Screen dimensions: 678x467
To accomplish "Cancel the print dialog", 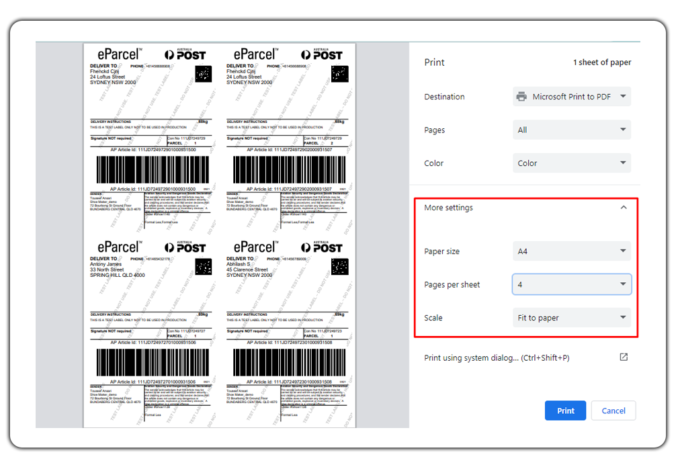I will click(613, 411).
